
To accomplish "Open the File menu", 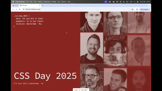I will pyautogui.click(x=27, y=2).
